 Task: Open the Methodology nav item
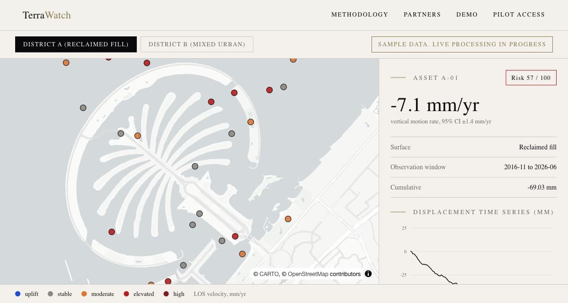pos(360,15)
